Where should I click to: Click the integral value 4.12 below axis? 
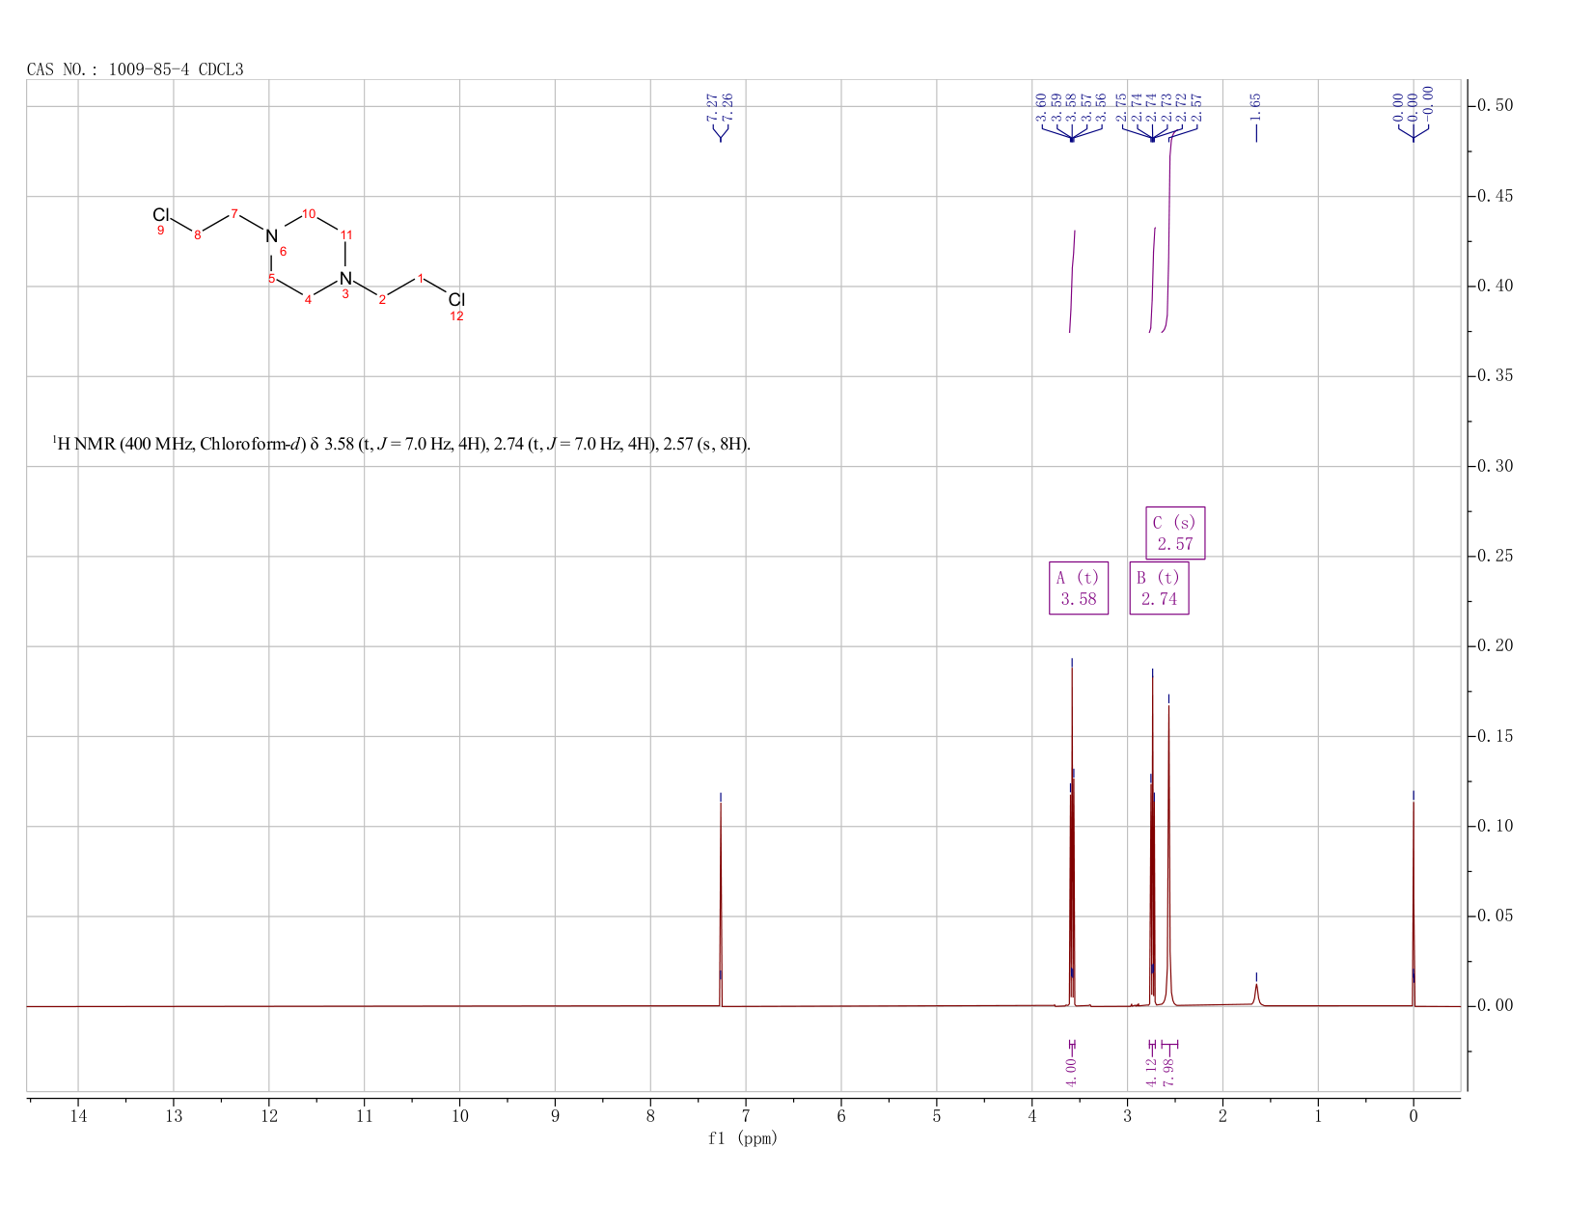[x=1152, y=1072]
